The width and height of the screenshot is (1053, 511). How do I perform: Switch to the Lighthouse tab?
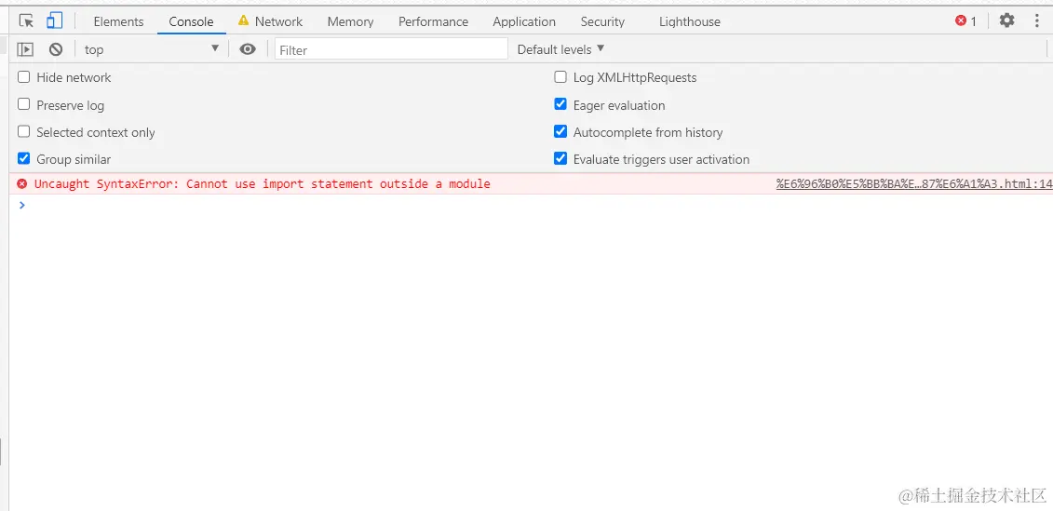coord(690,21)
